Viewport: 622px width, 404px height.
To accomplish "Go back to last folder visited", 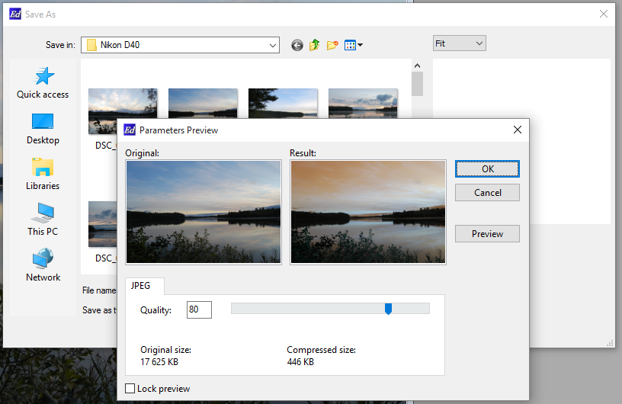I will (297, 45).
